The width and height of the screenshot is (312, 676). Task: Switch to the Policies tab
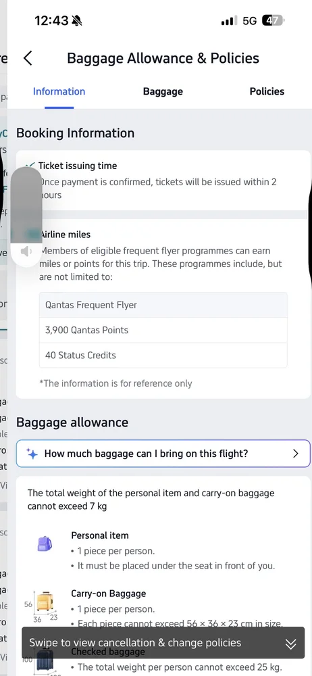click(x=267, y=91)
